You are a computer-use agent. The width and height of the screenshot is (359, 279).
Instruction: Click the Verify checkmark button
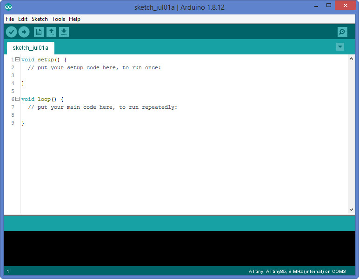(x=11, y=32)
